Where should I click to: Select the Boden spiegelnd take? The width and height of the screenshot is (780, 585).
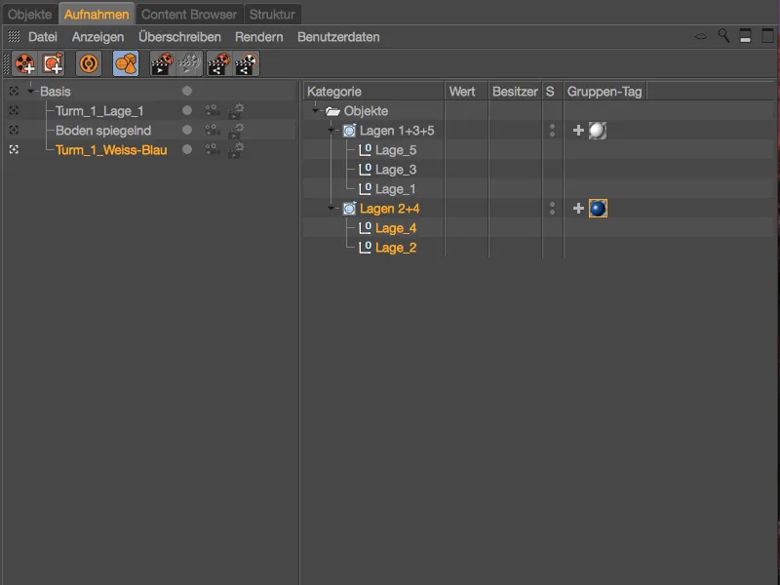(x=103, y=131)
